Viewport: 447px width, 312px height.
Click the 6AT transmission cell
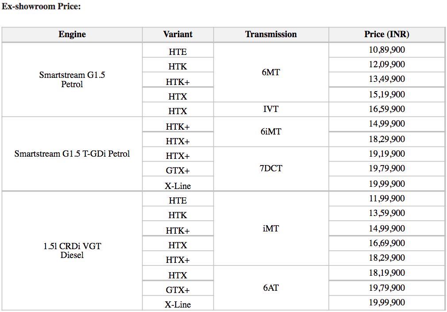271,288
